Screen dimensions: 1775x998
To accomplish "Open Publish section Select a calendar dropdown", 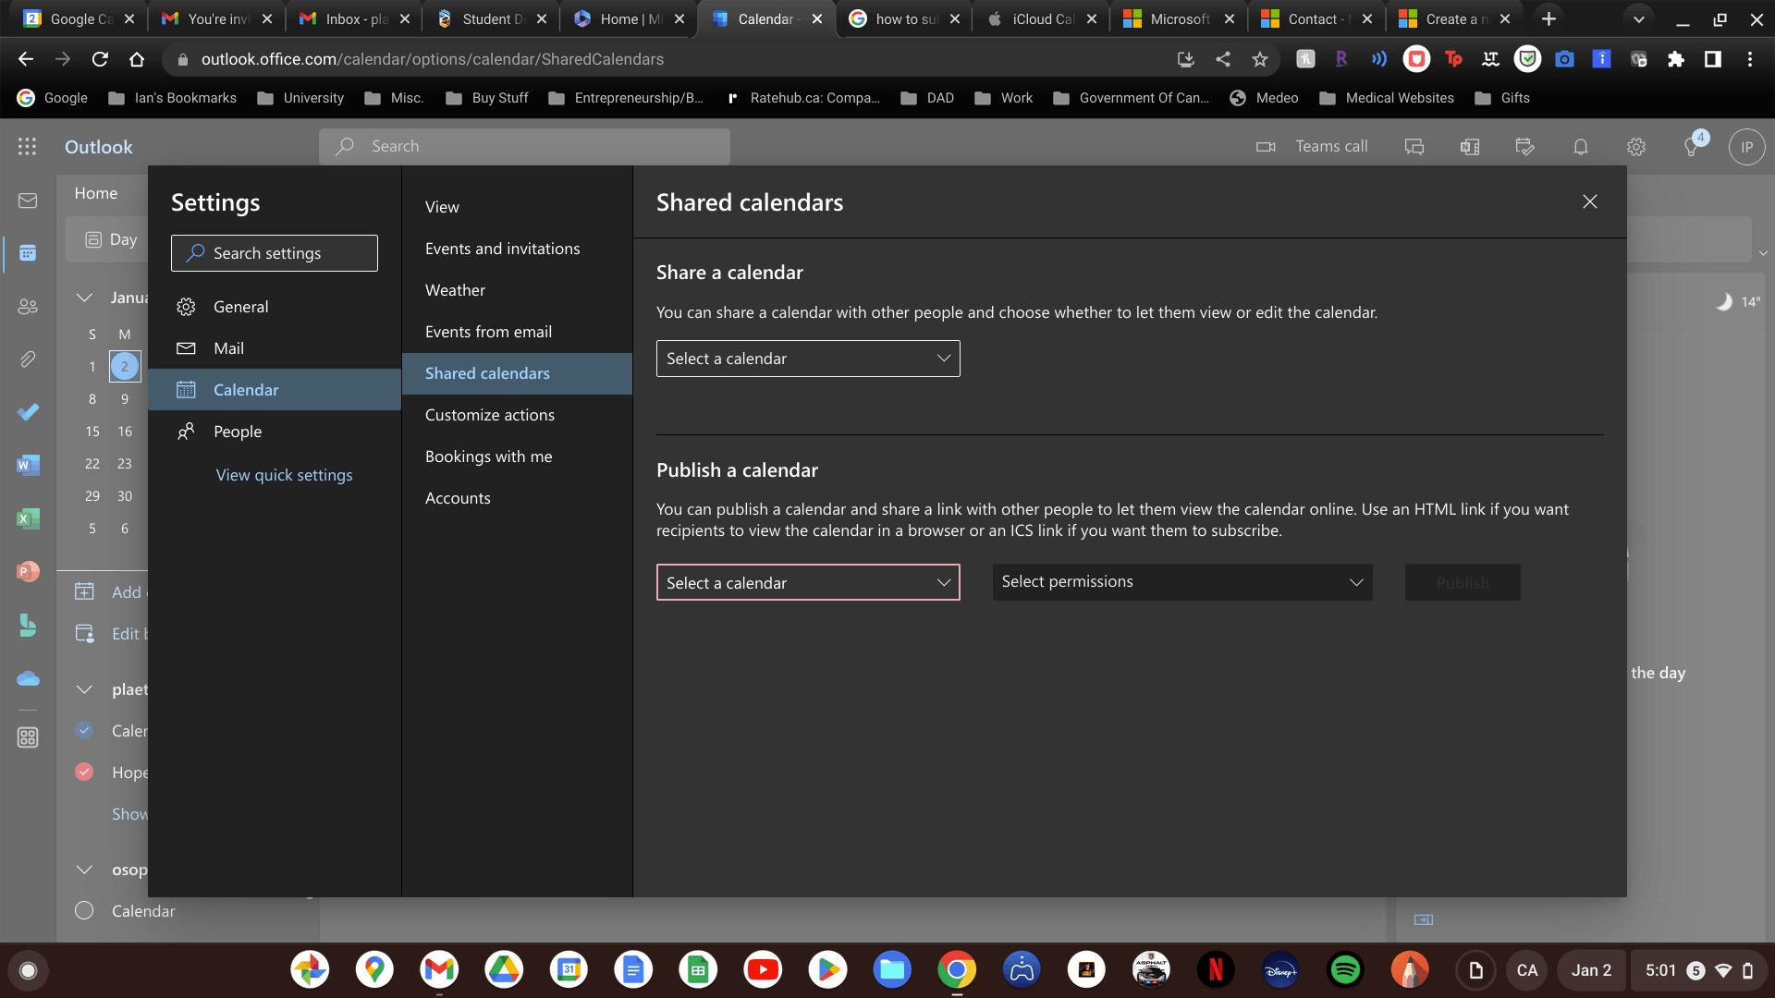I will [x=808, y=583].
